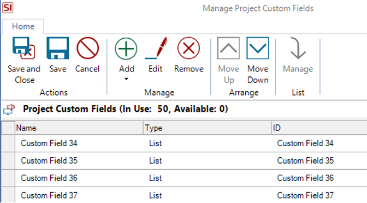
Task: Select the Custom Field 35 name cell
Action: pyautogui.click(x=79, y=161)
